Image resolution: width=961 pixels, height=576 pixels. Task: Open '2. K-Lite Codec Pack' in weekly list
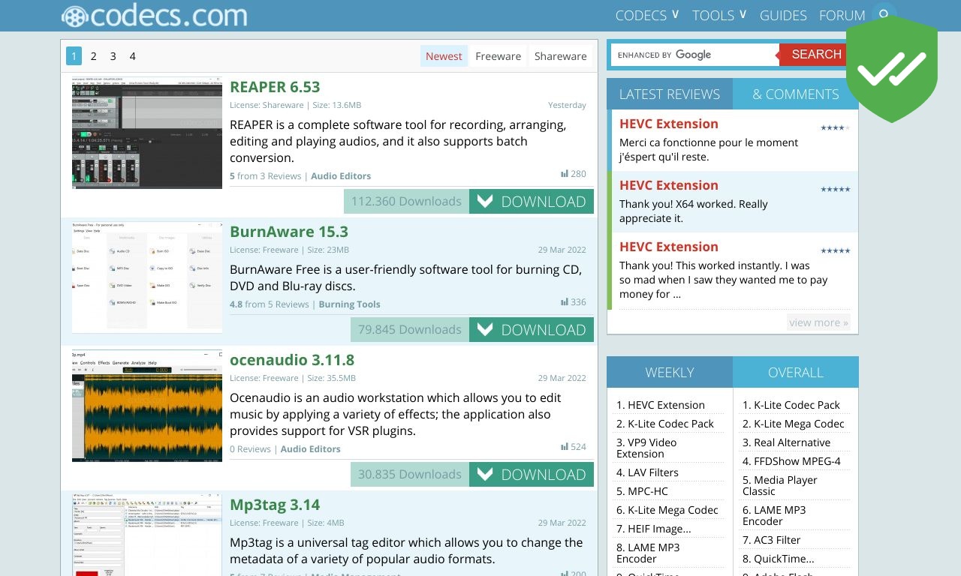click(x=665, y=424)
